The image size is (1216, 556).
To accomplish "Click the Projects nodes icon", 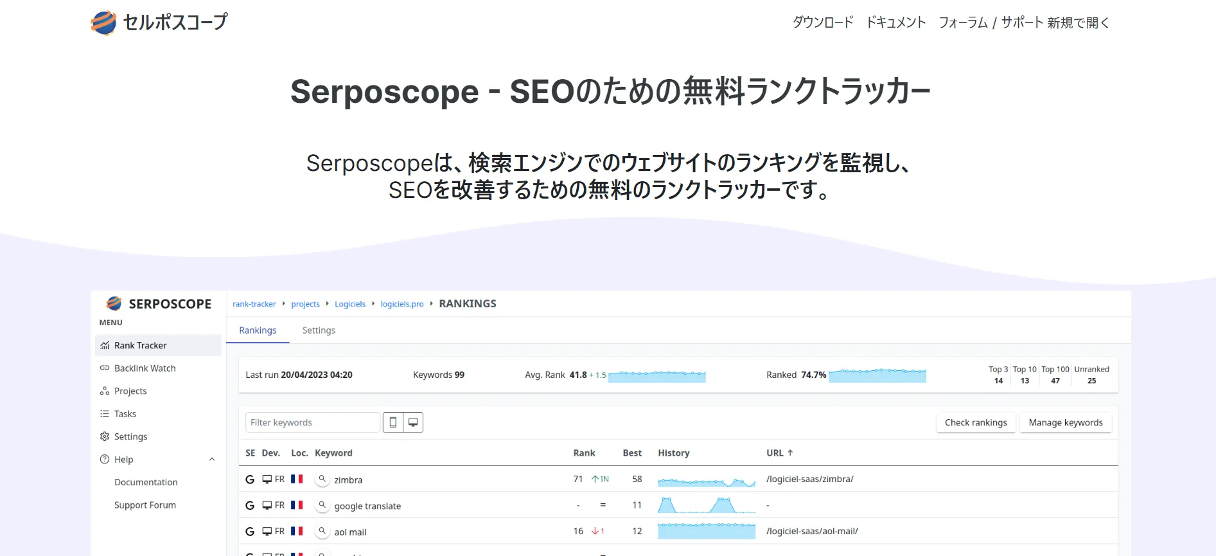I will pyautogui.click(x=105, y=391).
